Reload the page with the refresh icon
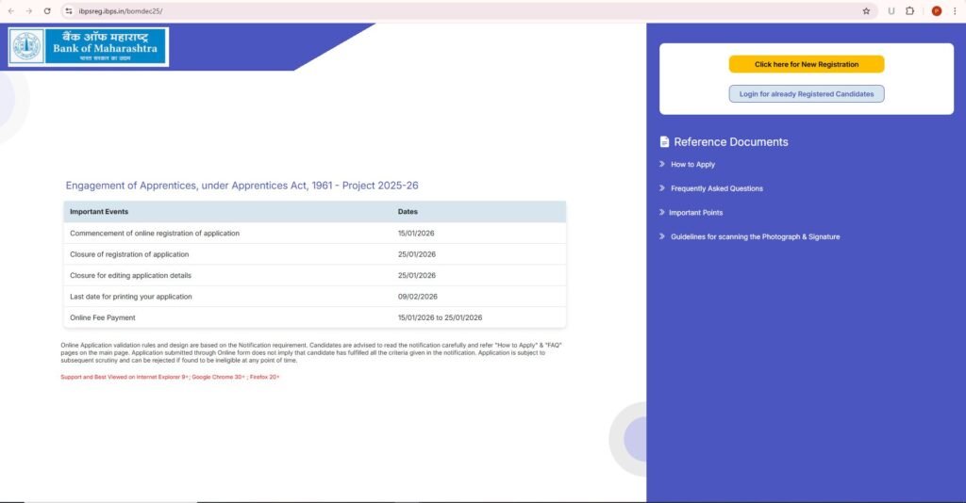 coord(47,10)
